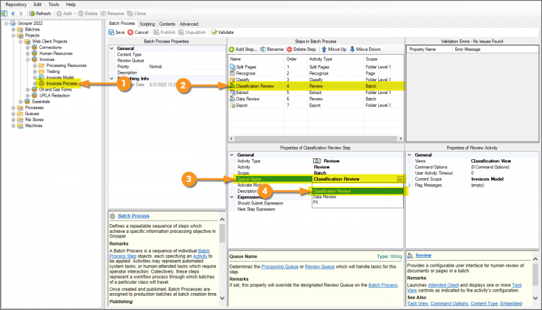The width and height of the screenshot is (542, 310).
Task: Open the Batch Process help link title
Action: coord(133,216)
